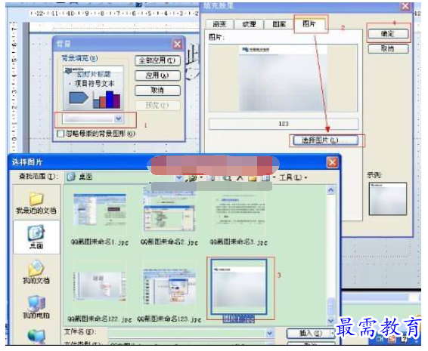Toggle 'Omit background graphics from master' checkbox
The image size is (428, 351).
[x=60, y=134]
